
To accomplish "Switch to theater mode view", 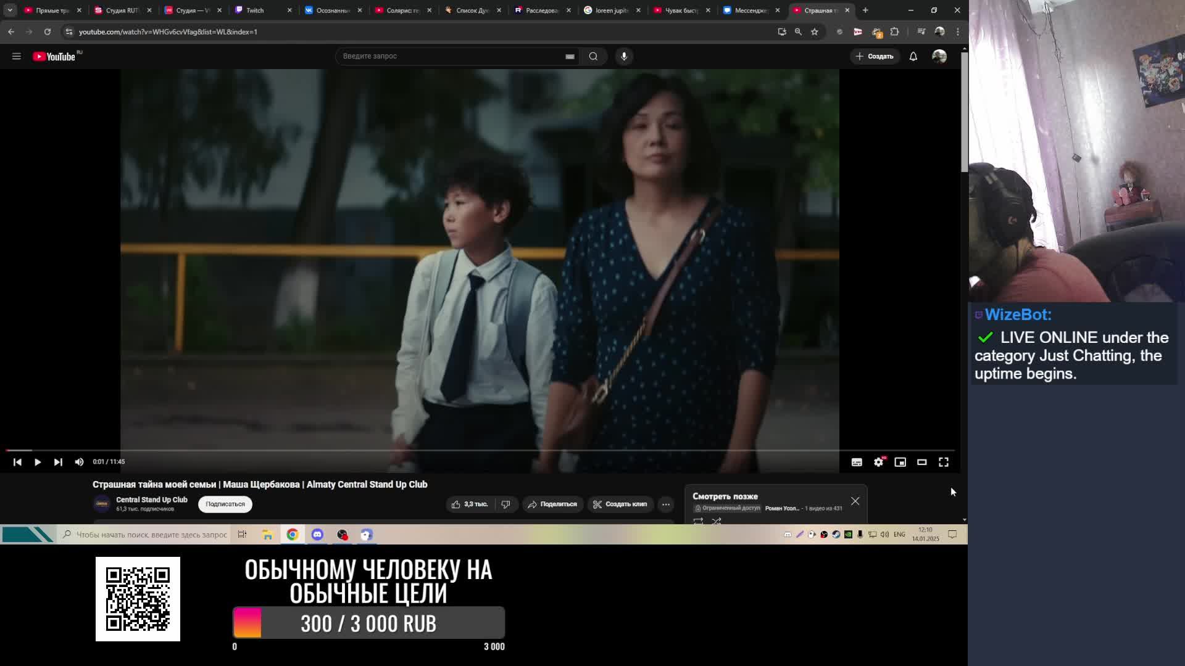I will [x=921, y=462].
